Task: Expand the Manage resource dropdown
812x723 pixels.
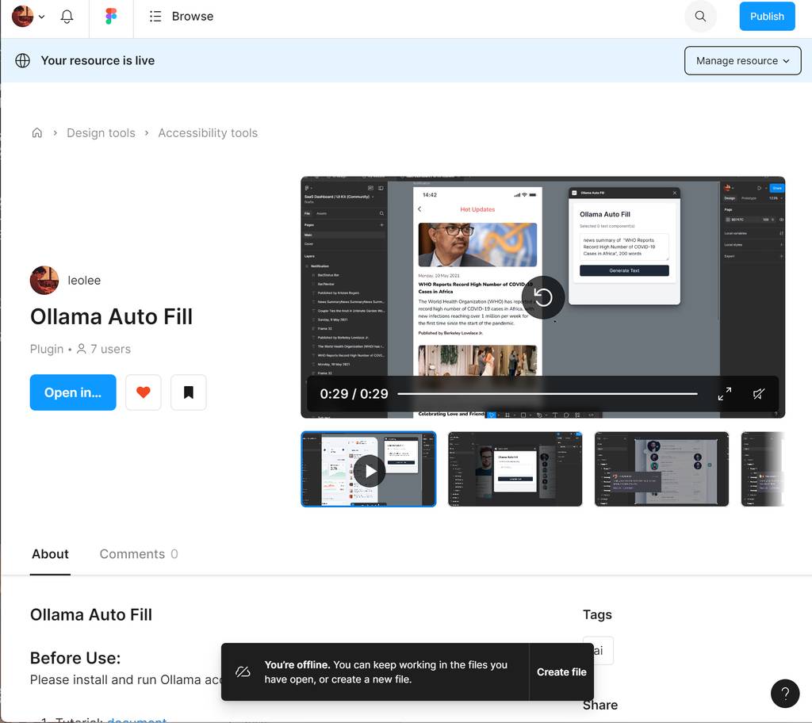Action: click(742, 61)
